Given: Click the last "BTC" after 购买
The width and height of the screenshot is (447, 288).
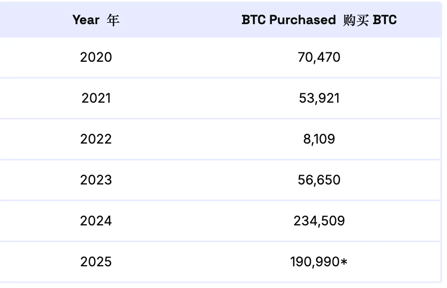Looking at the screenshot, I should click(385, 20).
